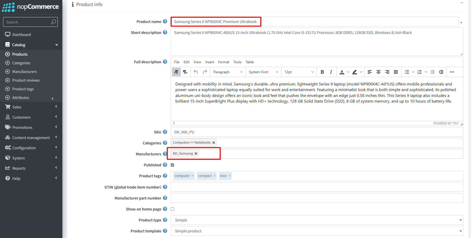Uncheck the Published checkbox
Image resolution: width=471 pixels, height=238 pixels.
pos(173,165)
